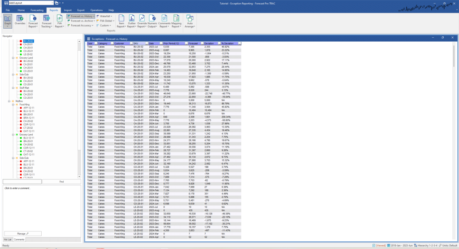
Task: Switch to the Comments tab at panel bottom
Action: [x=19, y=240]
